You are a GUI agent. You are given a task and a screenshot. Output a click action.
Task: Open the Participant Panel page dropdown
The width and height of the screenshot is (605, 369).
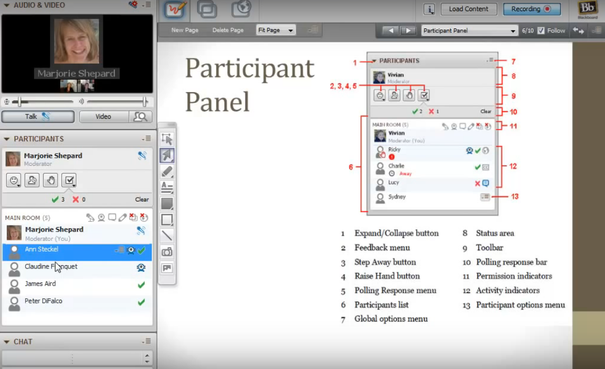[x=469, y=31]
